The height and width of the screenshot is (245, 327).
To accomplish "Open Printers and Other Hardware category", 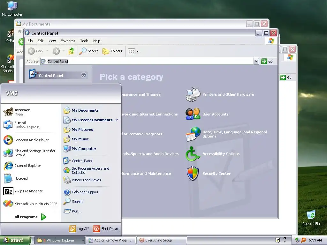I will click(228, 94).
